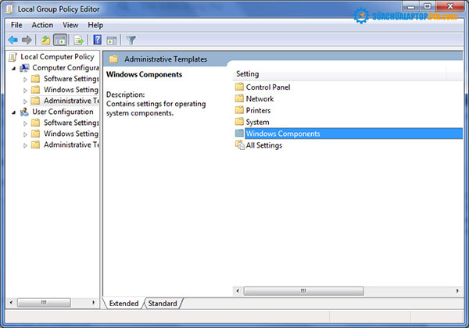Viewport: 469px width, 328px height.
Task: Select Software Settings label under Computer Configuration
Action: pyautogui.click(x=71, y=79)
